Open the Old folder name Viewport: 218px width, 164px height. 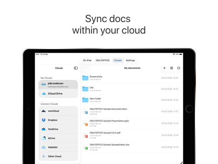92,88
